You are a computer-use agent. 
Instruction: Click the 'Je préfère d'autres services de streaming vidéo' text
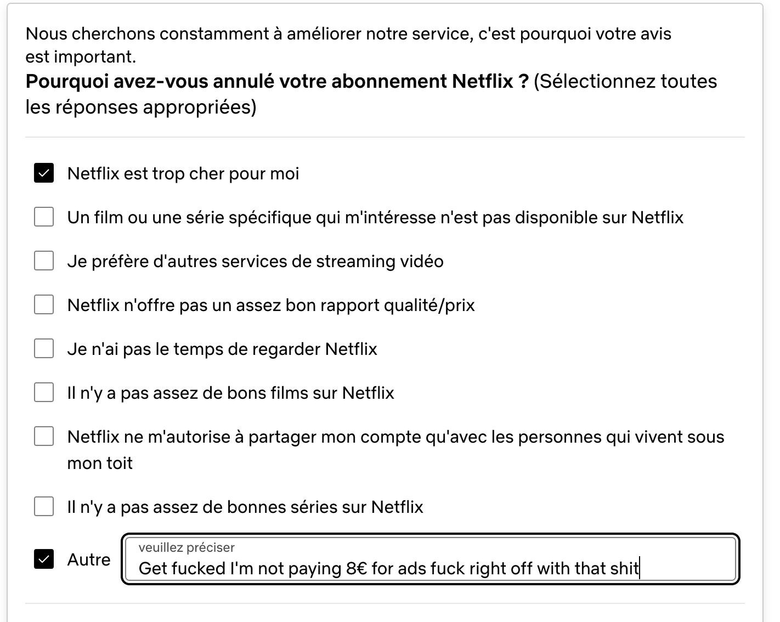[x=255, y=262]
